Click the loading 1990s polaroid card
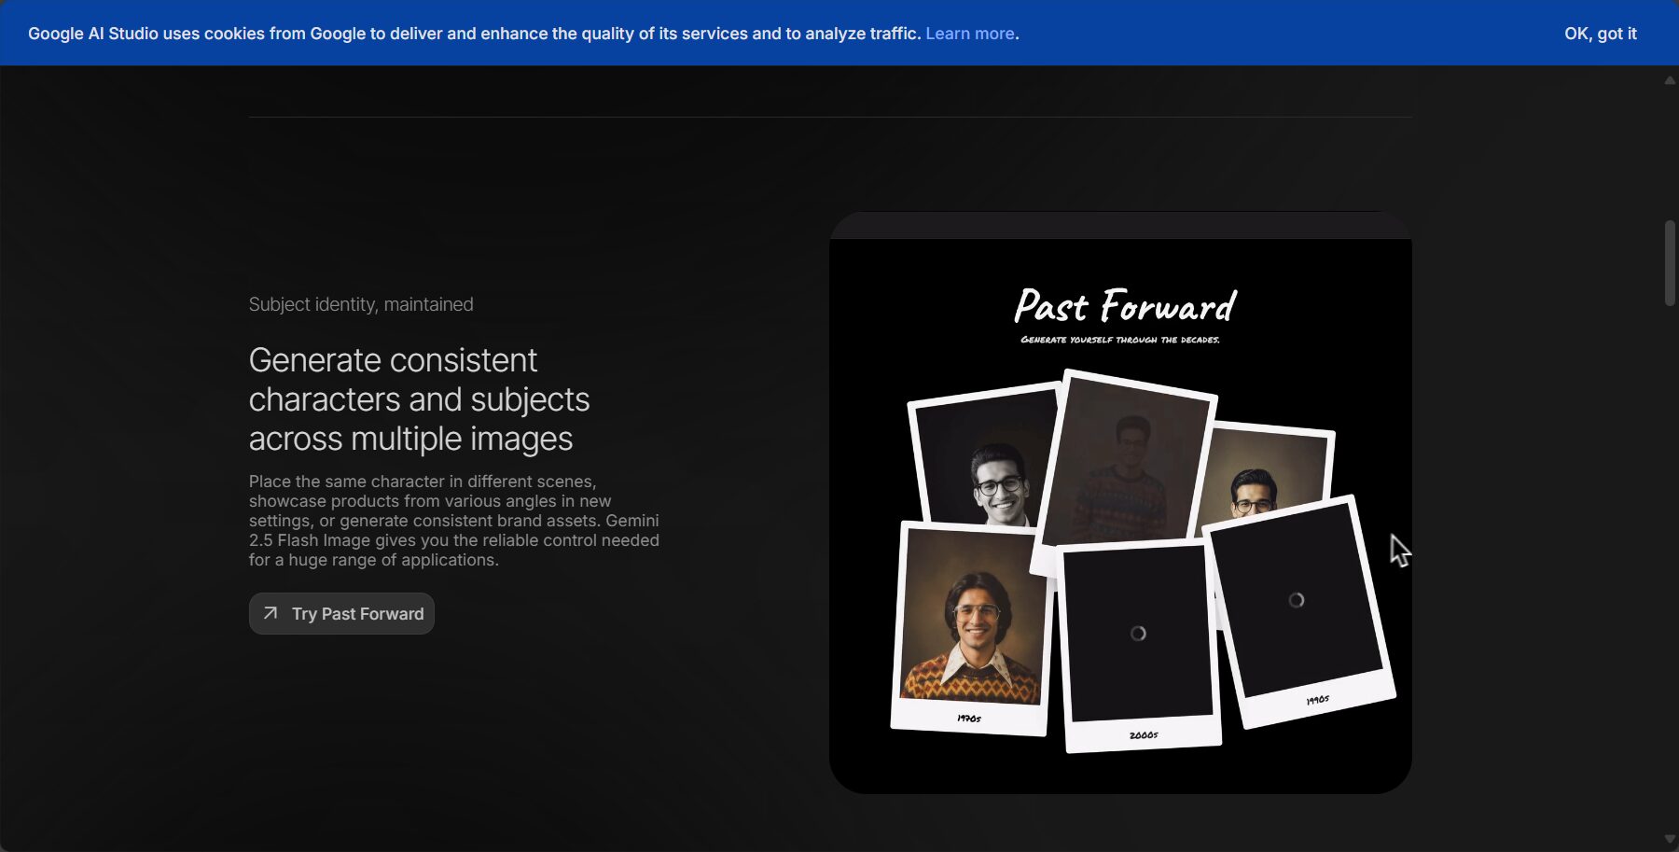Screen dimensions: 1679x852 pos(1301,611)
